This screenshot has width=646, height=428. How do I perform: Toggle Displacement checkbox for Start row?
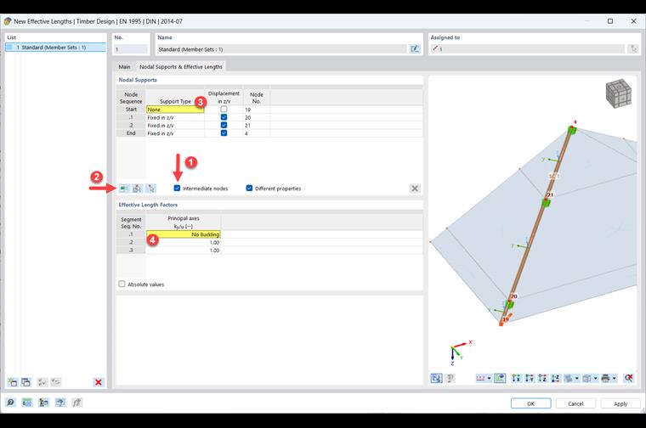[x=224, y=109]
